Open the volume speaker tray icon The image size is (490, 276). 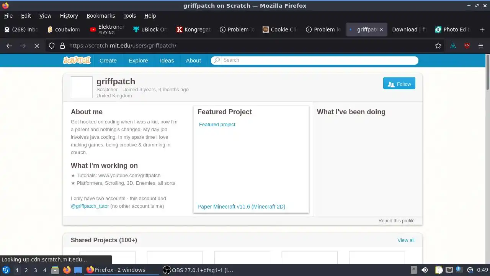(x=425, y=270)
